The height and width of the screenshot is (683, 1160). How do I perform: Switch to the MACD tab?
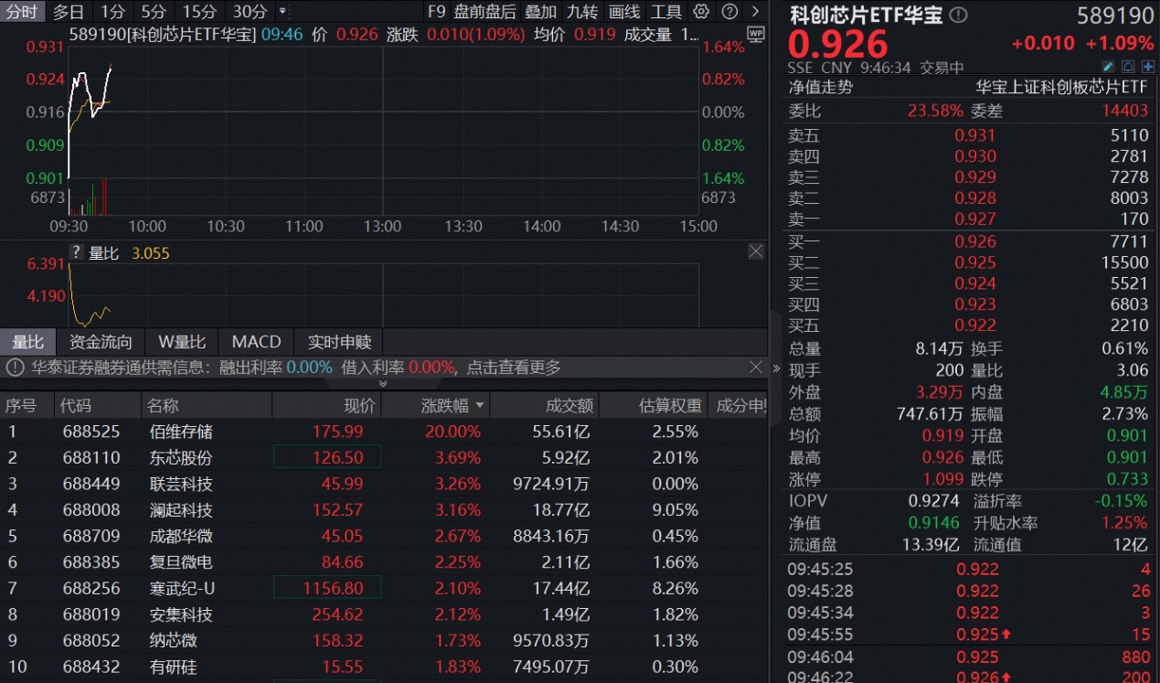click(256, 342)
